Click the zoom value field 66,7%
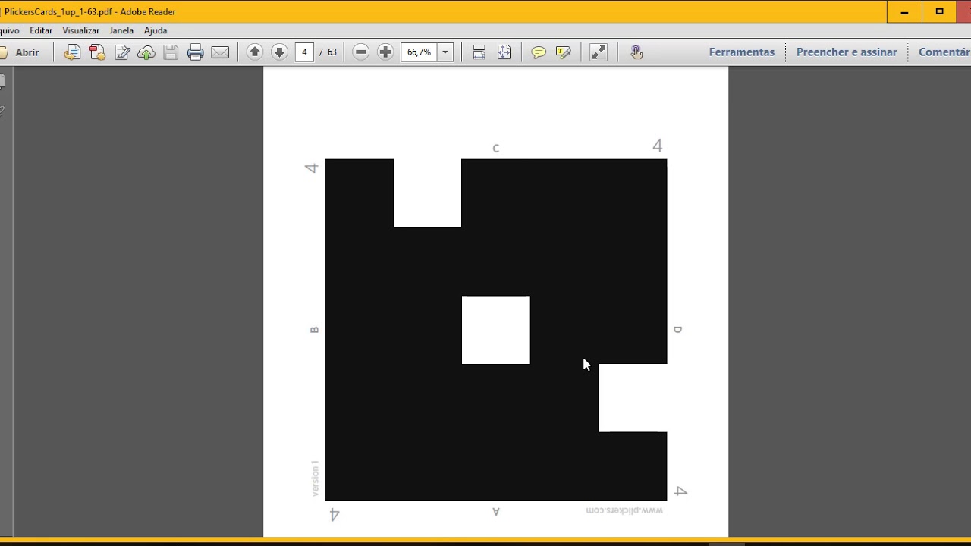Image resolution: width=971 pixels, height=546 pixels. (x=419, y=52)
